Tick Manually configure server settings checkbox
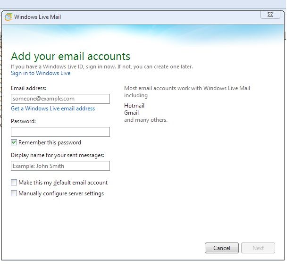294x268 pixels. pos(14,193)
